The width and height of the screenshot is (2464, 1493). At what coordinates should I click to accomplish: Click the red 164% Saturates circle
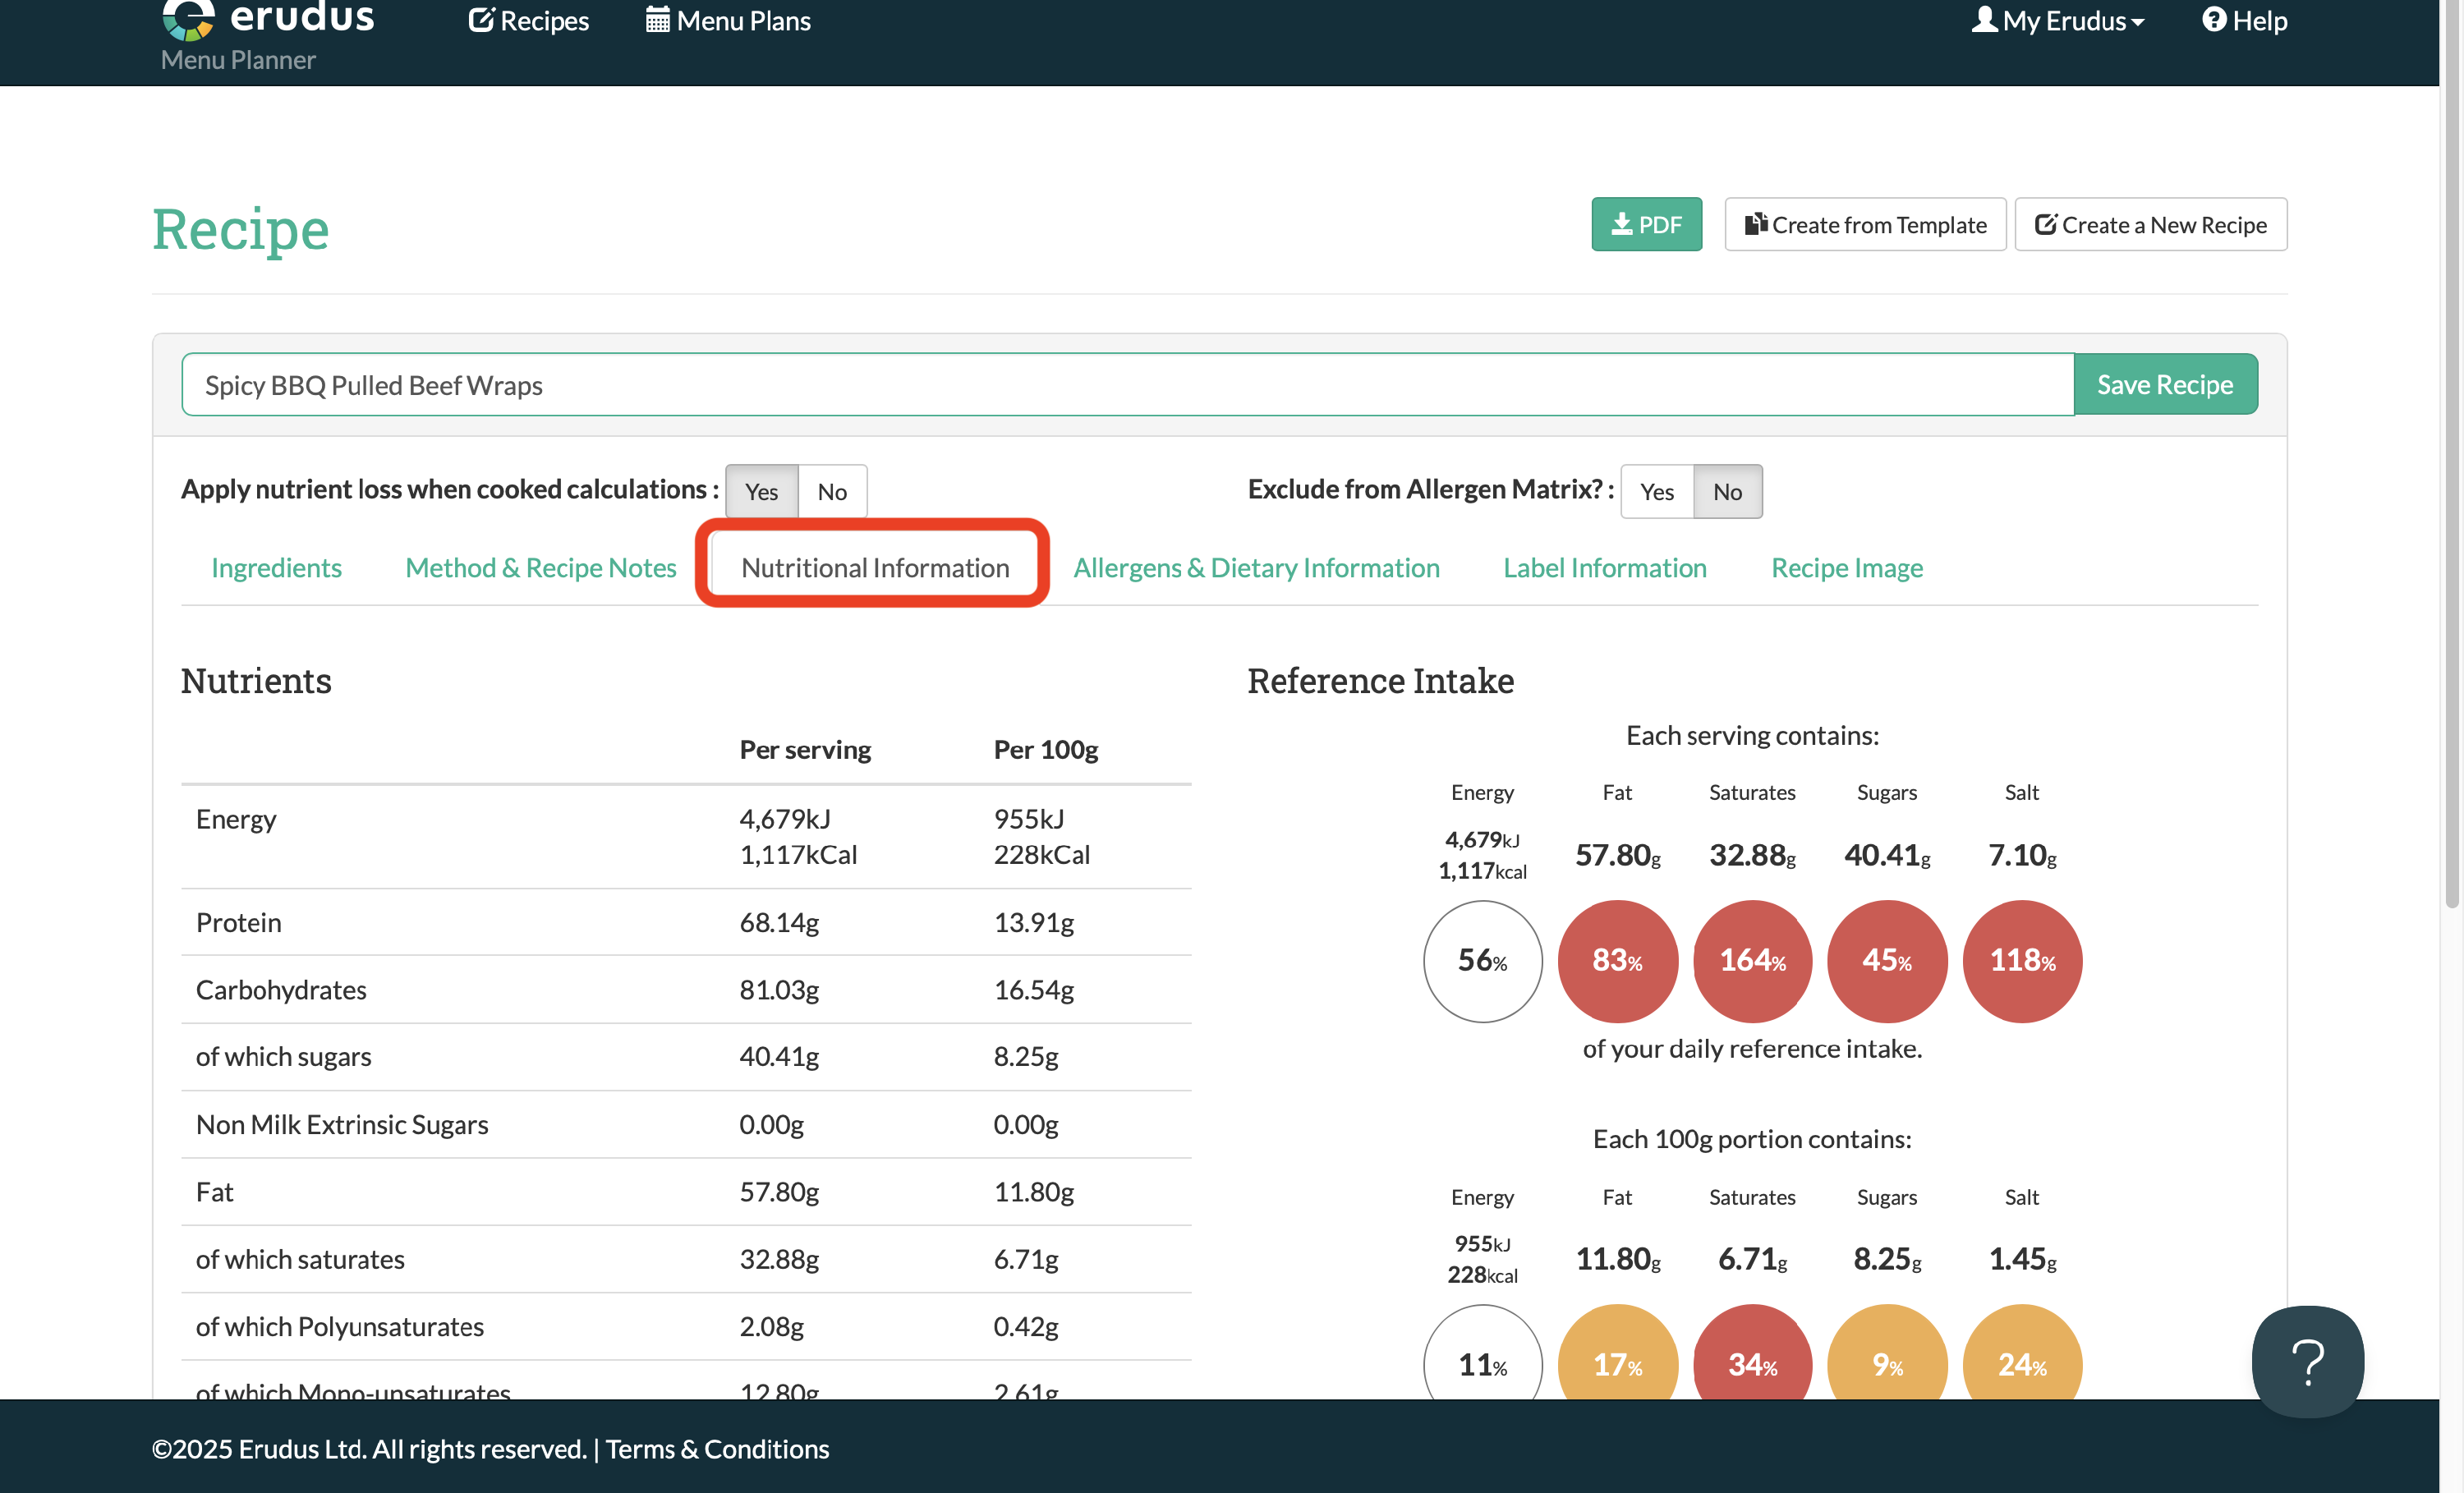1752,960
